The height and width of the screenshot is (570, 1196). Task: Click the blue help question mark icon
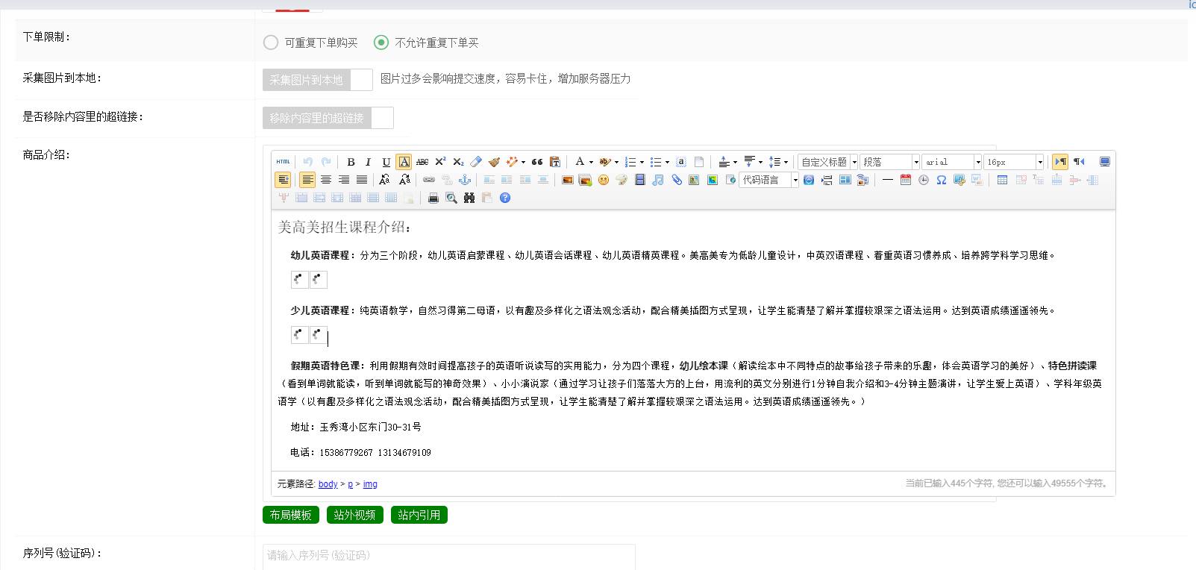click(x=505, y=198)
